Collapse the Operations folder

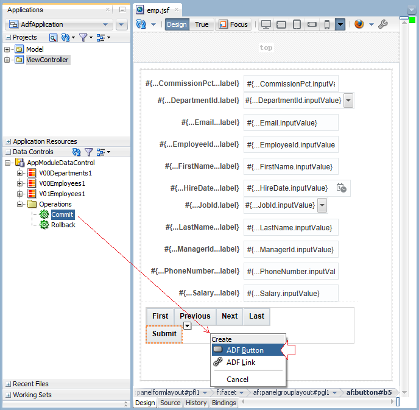pos(19,205)
